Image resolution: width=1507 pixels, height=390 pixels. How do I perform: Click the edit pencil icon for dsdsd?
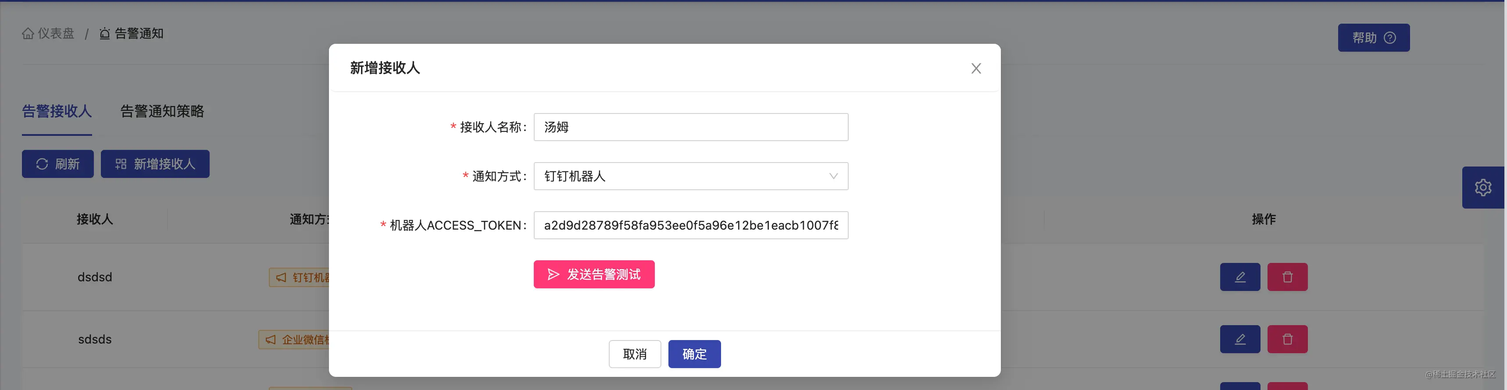point(1239,277)
